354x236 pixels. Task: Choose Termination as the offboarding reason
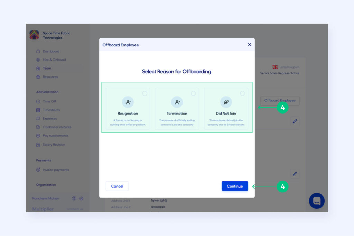tap(177, 107)
